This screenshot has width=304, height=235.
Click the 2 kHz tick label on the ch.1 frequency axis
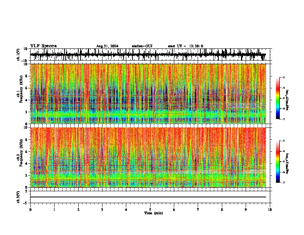pyautogui.click(x=27, y=112)
